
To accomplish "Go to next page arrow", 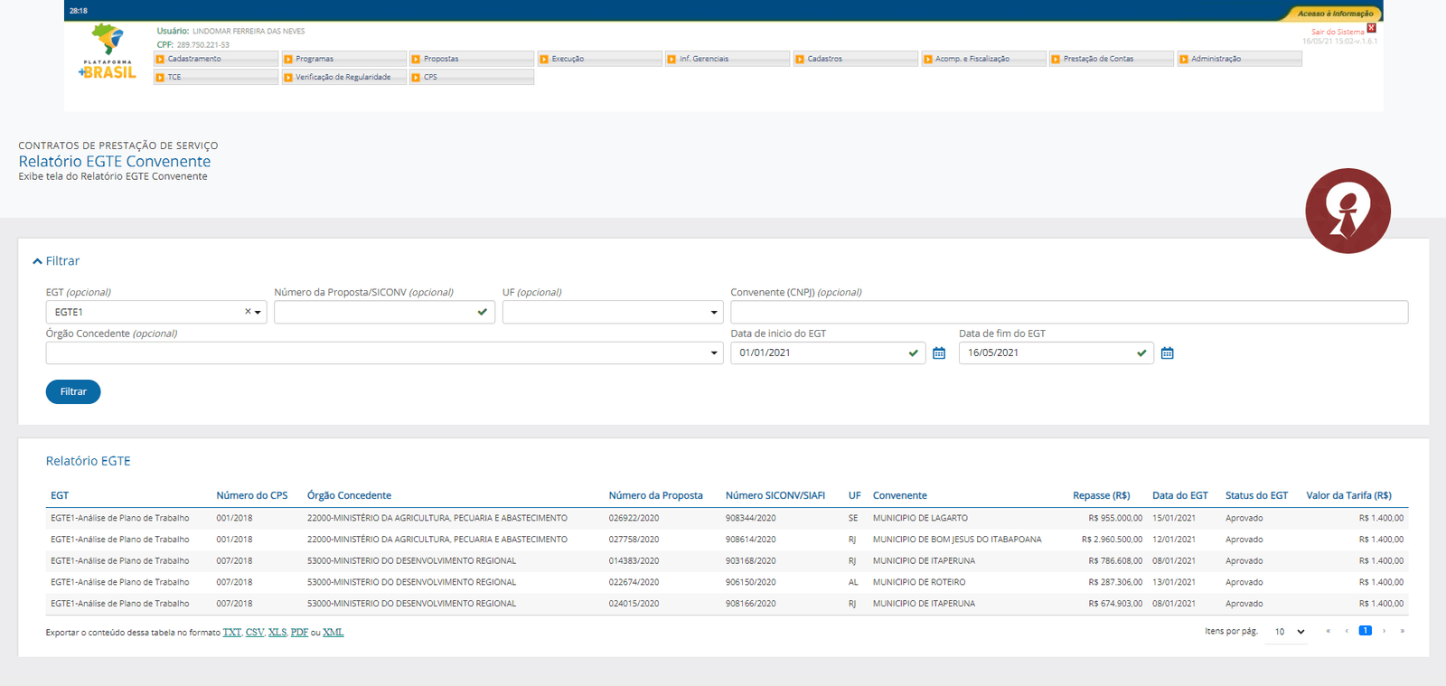I will click(x=1384, y=631).
